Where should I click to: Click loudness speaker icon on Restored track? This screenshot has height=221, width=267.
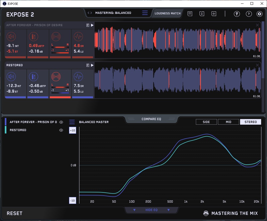(11, 77)
